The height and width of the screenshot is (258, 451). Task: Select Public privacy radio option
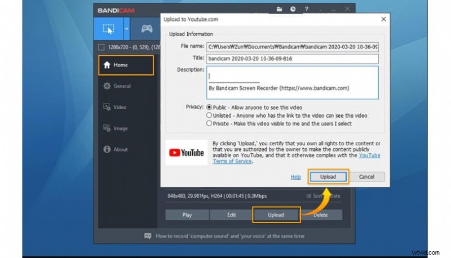click(209, 108)
